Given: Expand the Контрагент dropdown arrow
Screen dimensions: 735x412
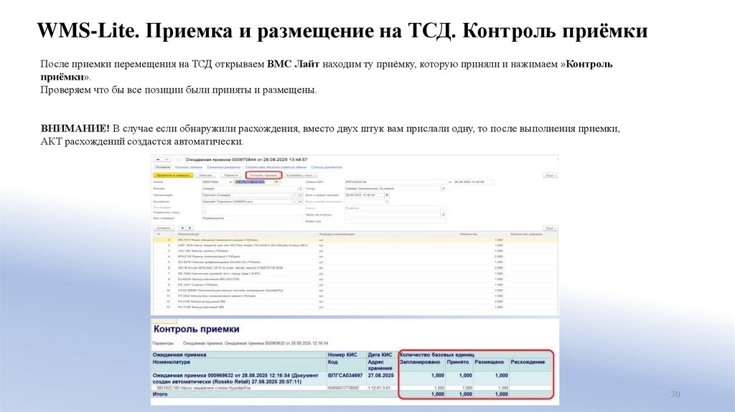Looking at the screenshot, I should point(295,202).
